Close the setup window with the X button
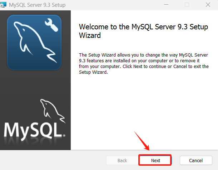This screenshot has width=218, height=170. 208,5
